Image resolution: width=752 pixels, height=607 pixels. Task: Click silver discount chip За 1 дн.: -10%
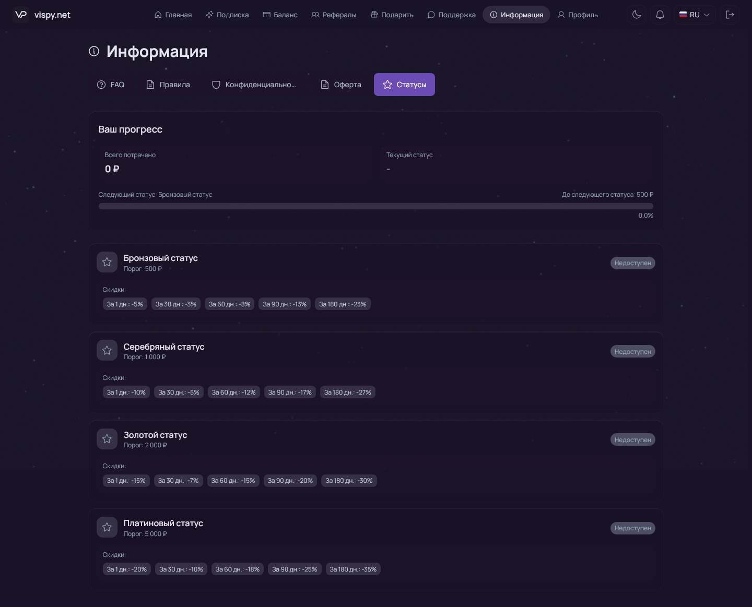tap(126, 392)
